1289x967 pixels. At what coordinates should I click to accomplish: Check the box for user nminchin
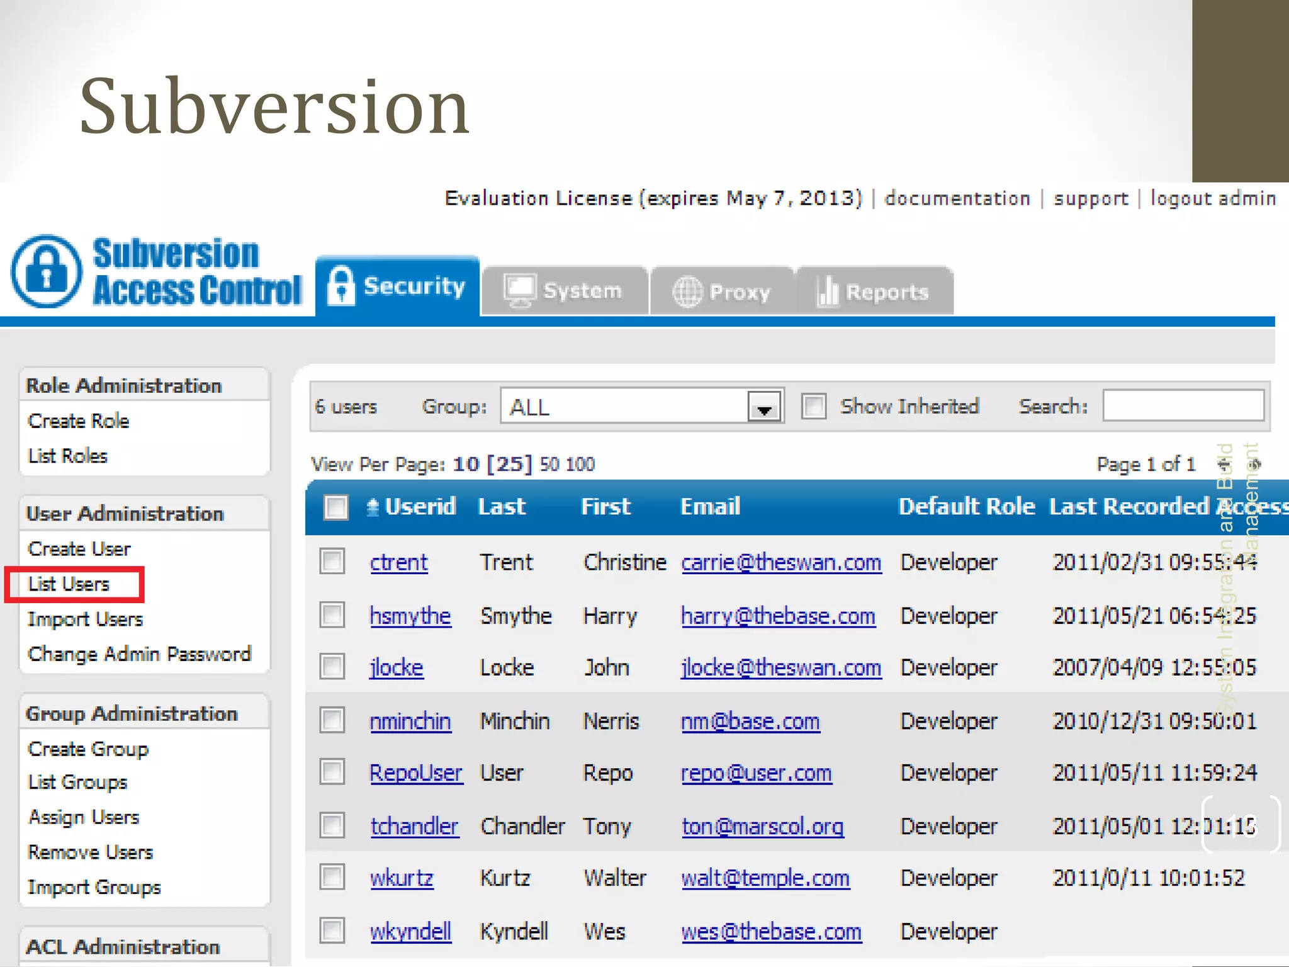coord(332,720)
